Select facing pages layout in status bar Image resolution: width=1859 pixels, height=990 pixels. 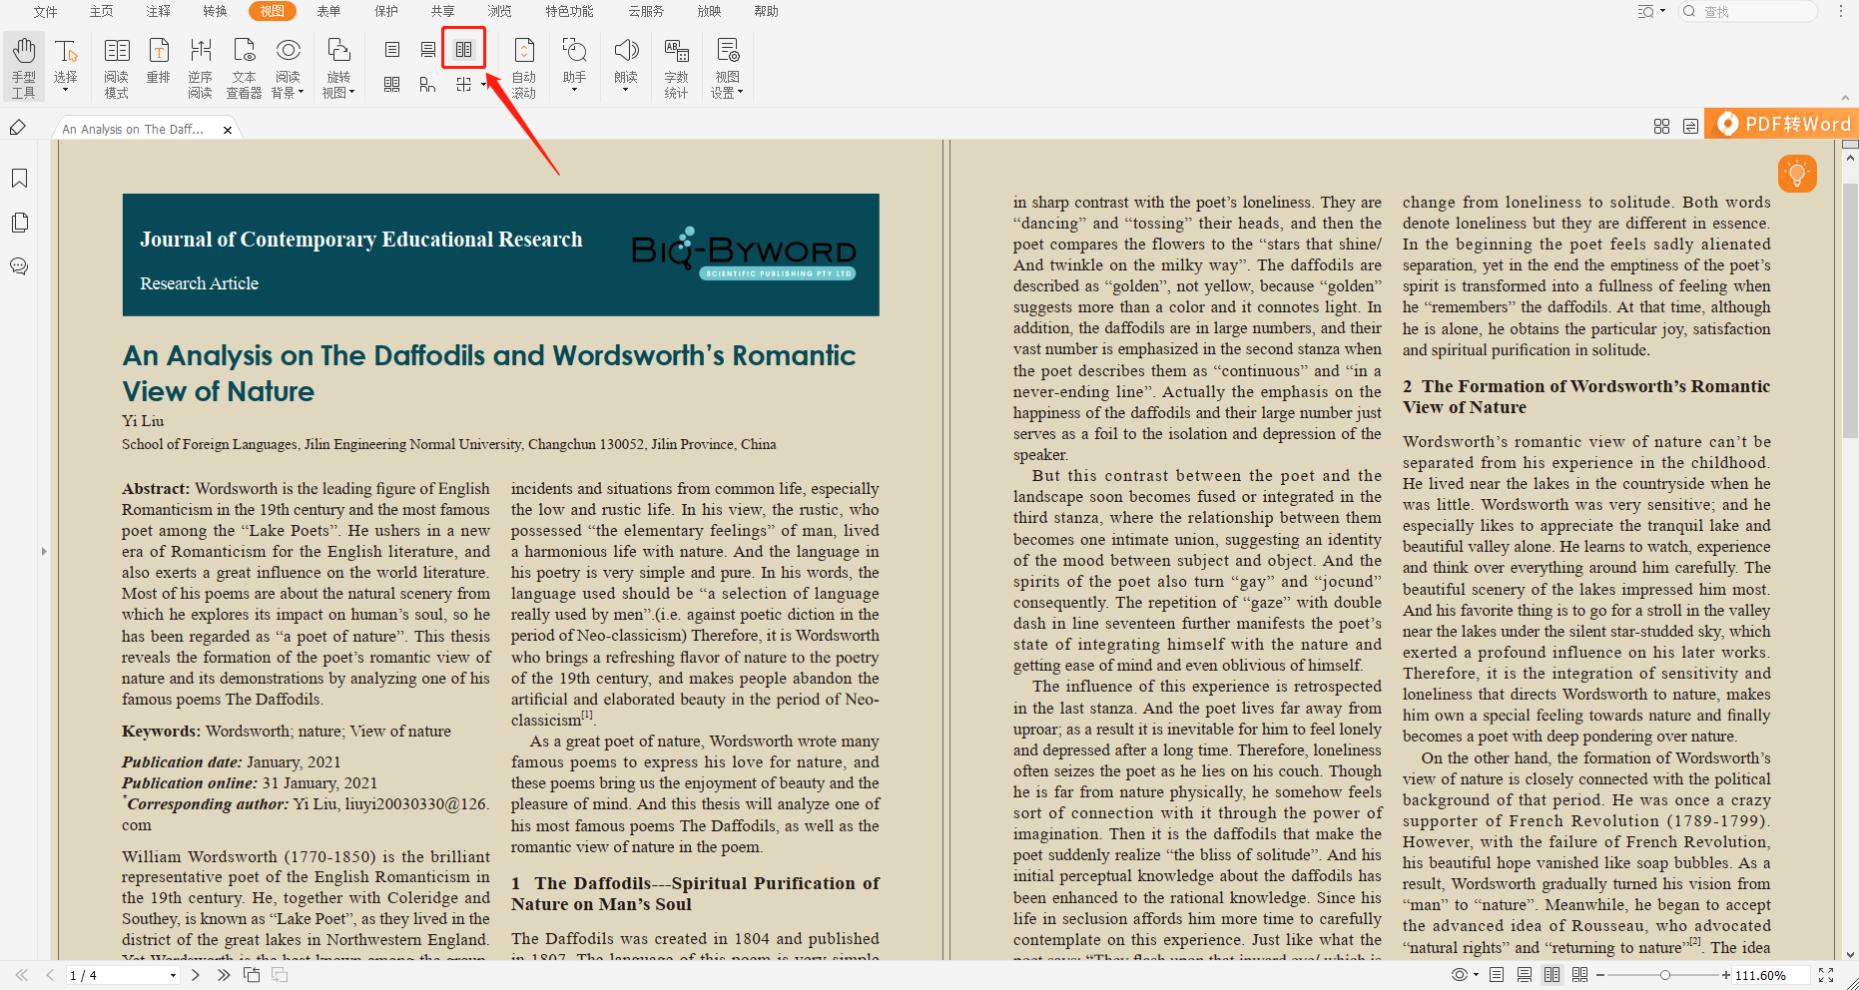(1552, 975)
